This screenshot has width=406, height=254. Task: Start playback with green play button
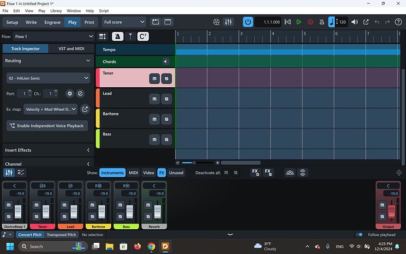[299, 22]
